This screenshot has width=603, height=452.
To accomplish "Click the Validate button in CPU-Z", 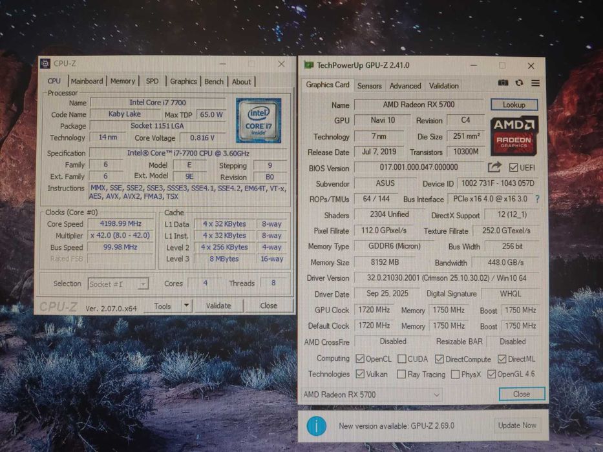I will click(218, 305).
